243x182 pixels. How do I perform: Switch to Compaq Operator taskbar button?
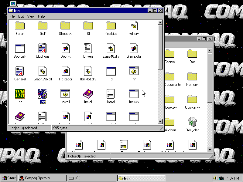pos(43,178)
